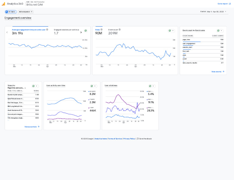
Task: Open status dropdown in User stickiness card
Action: point(152,86)
